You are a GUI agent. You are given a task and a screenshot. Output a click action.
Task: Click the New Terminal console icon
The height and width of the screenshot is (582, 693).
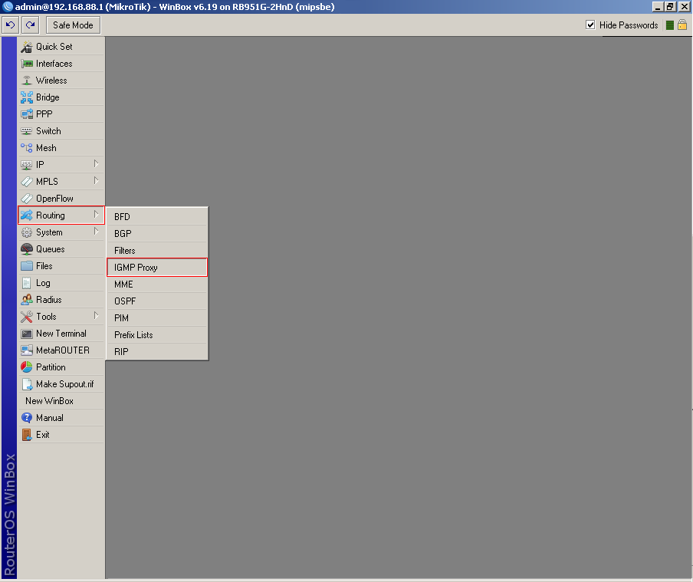(27, 334)
